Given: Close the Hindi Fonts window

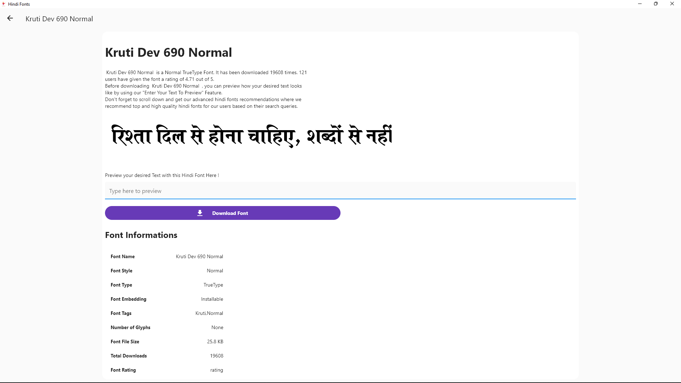Looking at the screenshot, I should 672,4.
